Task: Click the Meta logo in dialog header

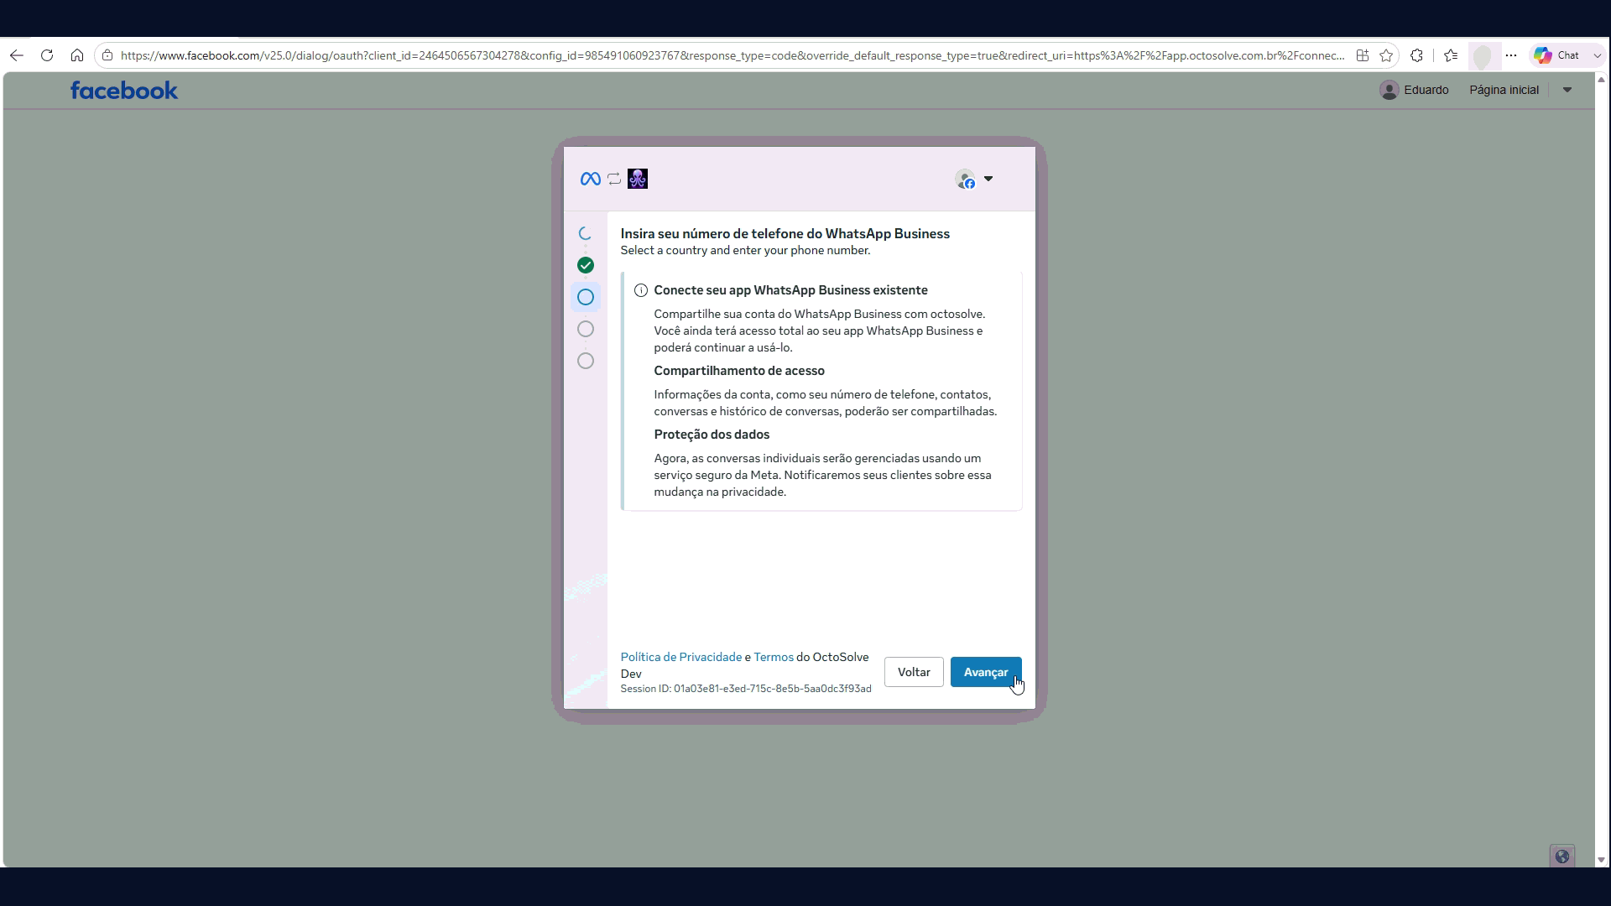Action: 590,179
